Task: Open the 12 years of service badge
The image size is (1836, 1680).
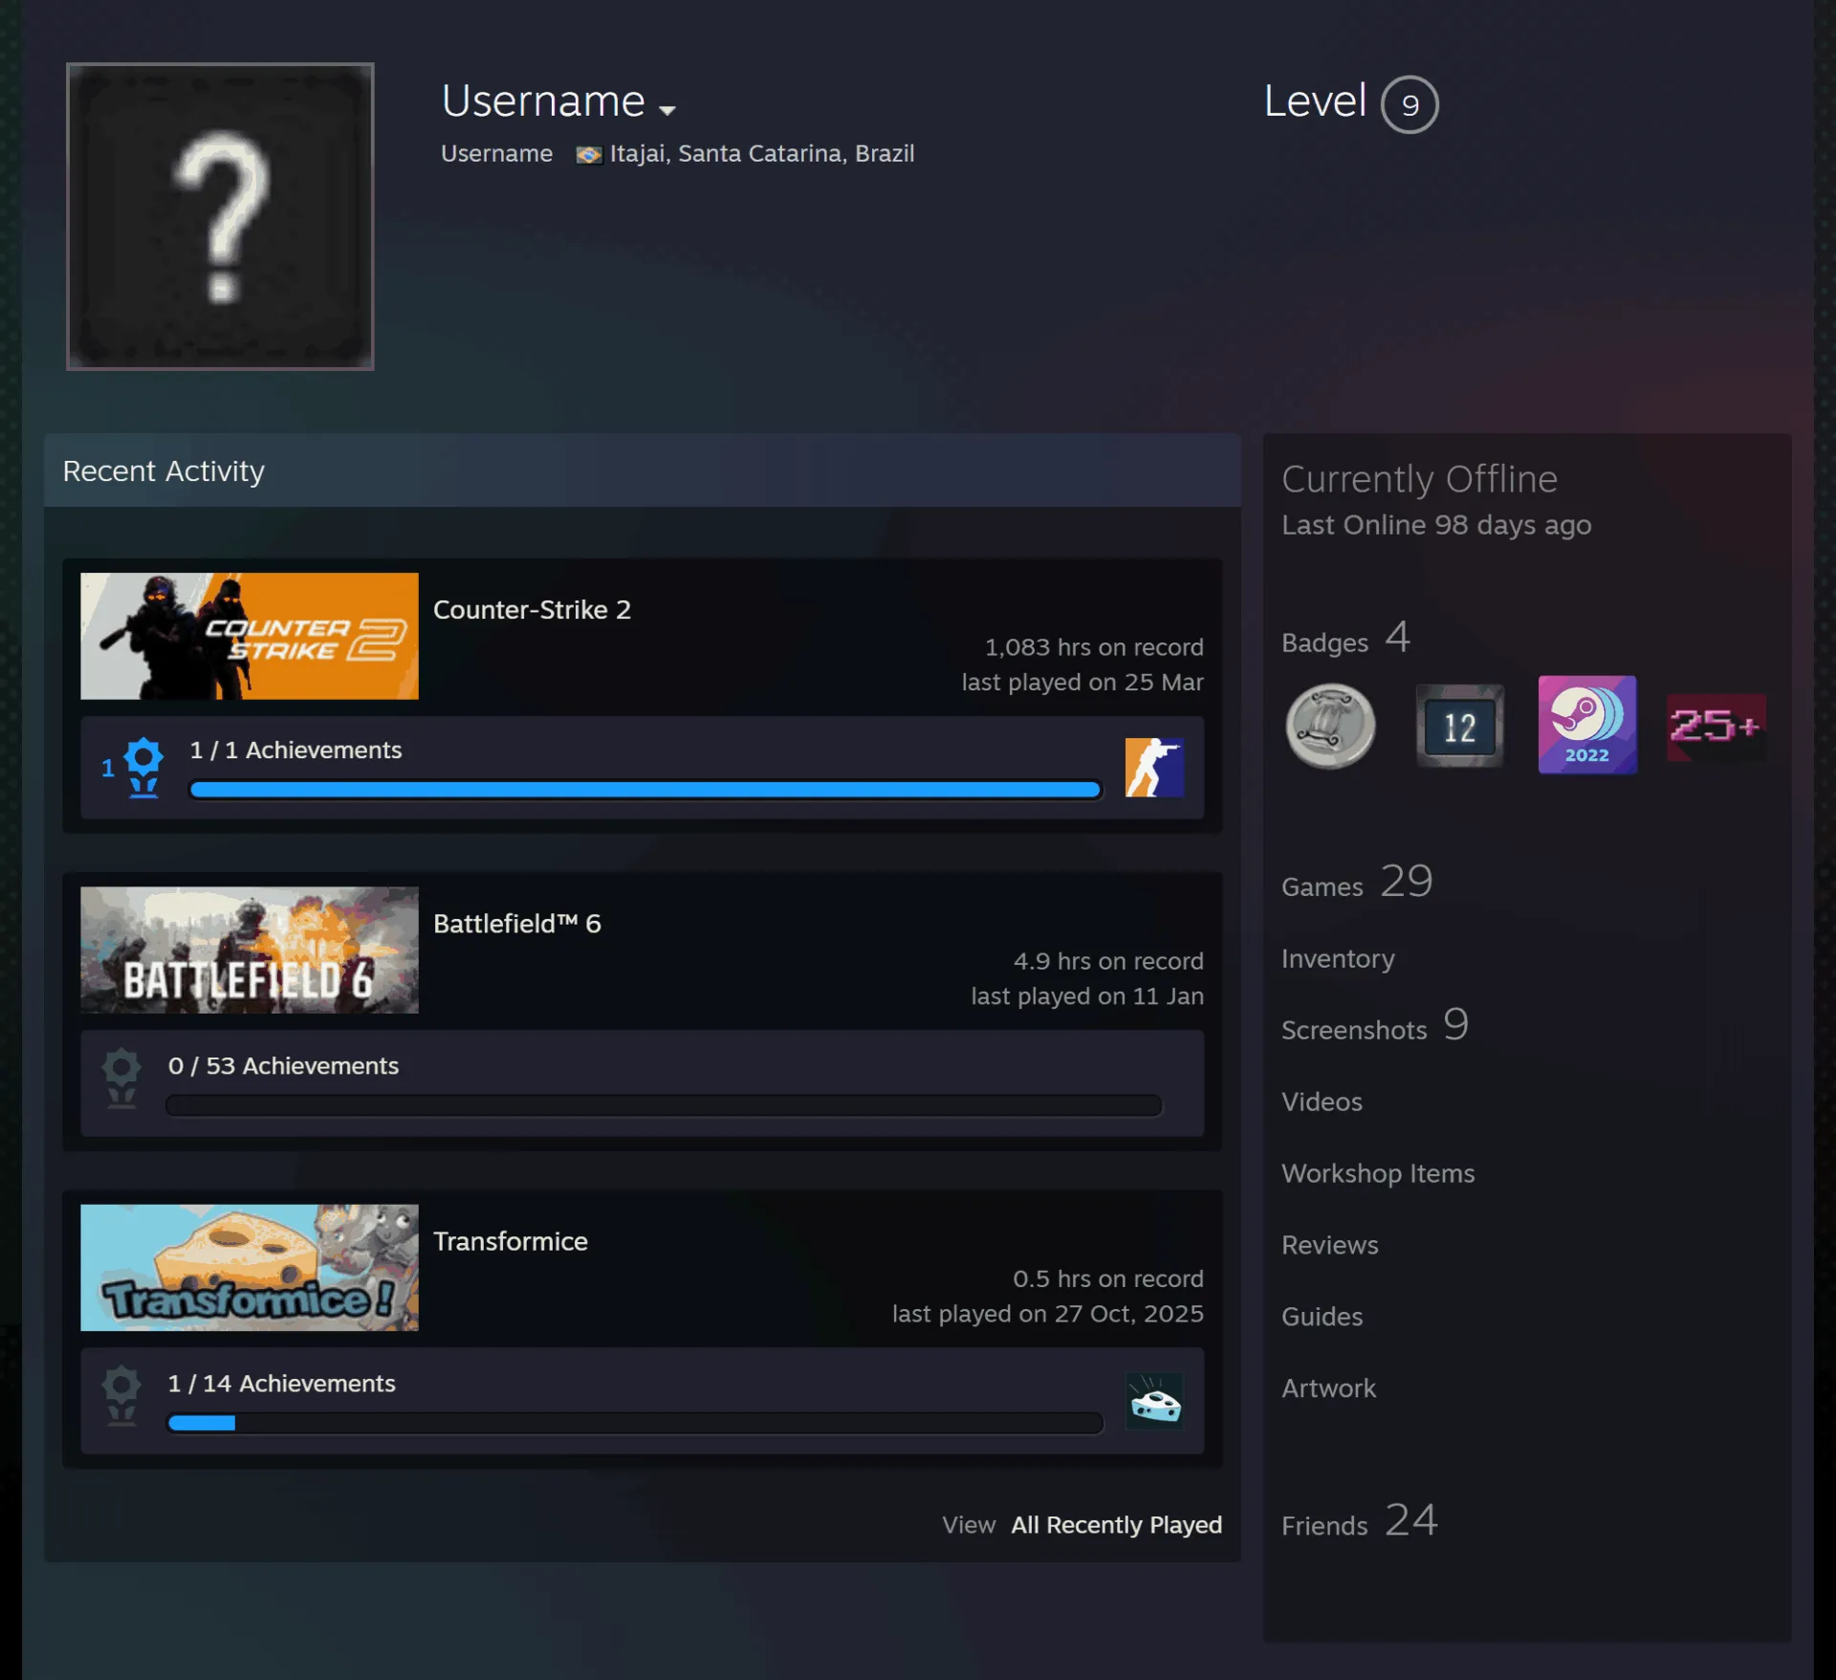Action: tap(1459, 726)
